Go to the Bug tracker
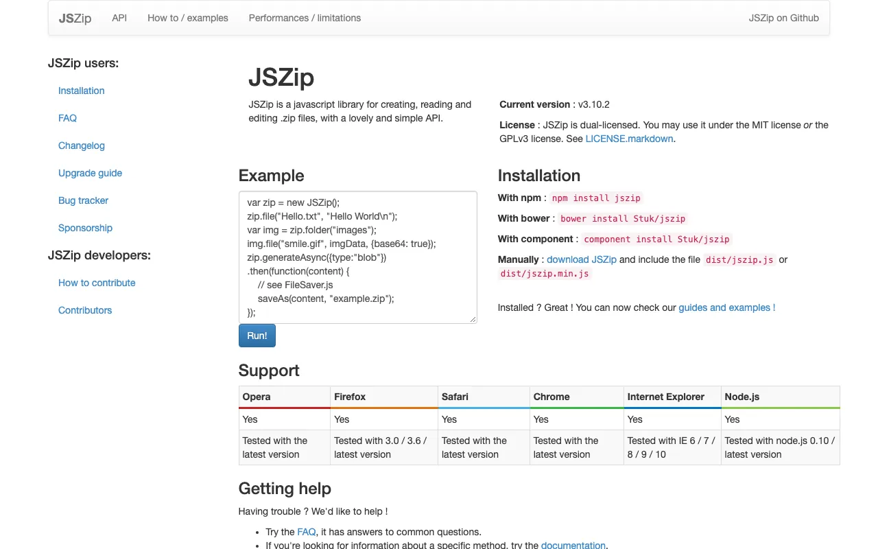This screenshot has width=878, height=549. 83,200
